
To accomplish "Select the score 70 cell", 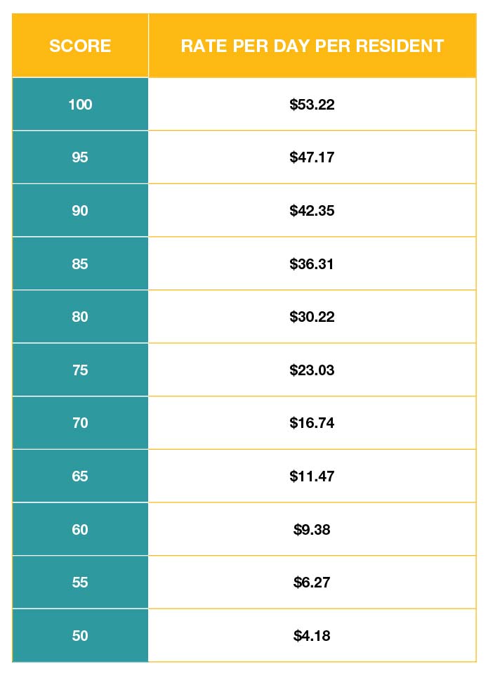I will tap(80, 423).
